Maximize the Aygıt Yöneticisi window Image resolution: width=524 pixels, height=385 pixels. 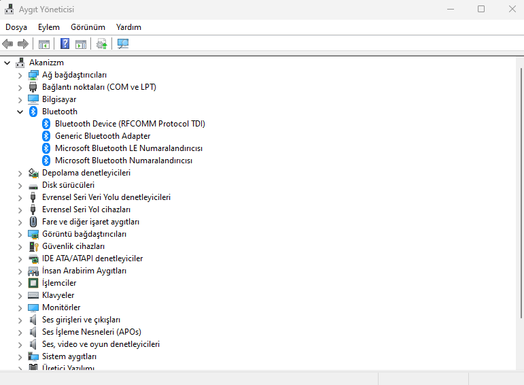coord(481,9)
